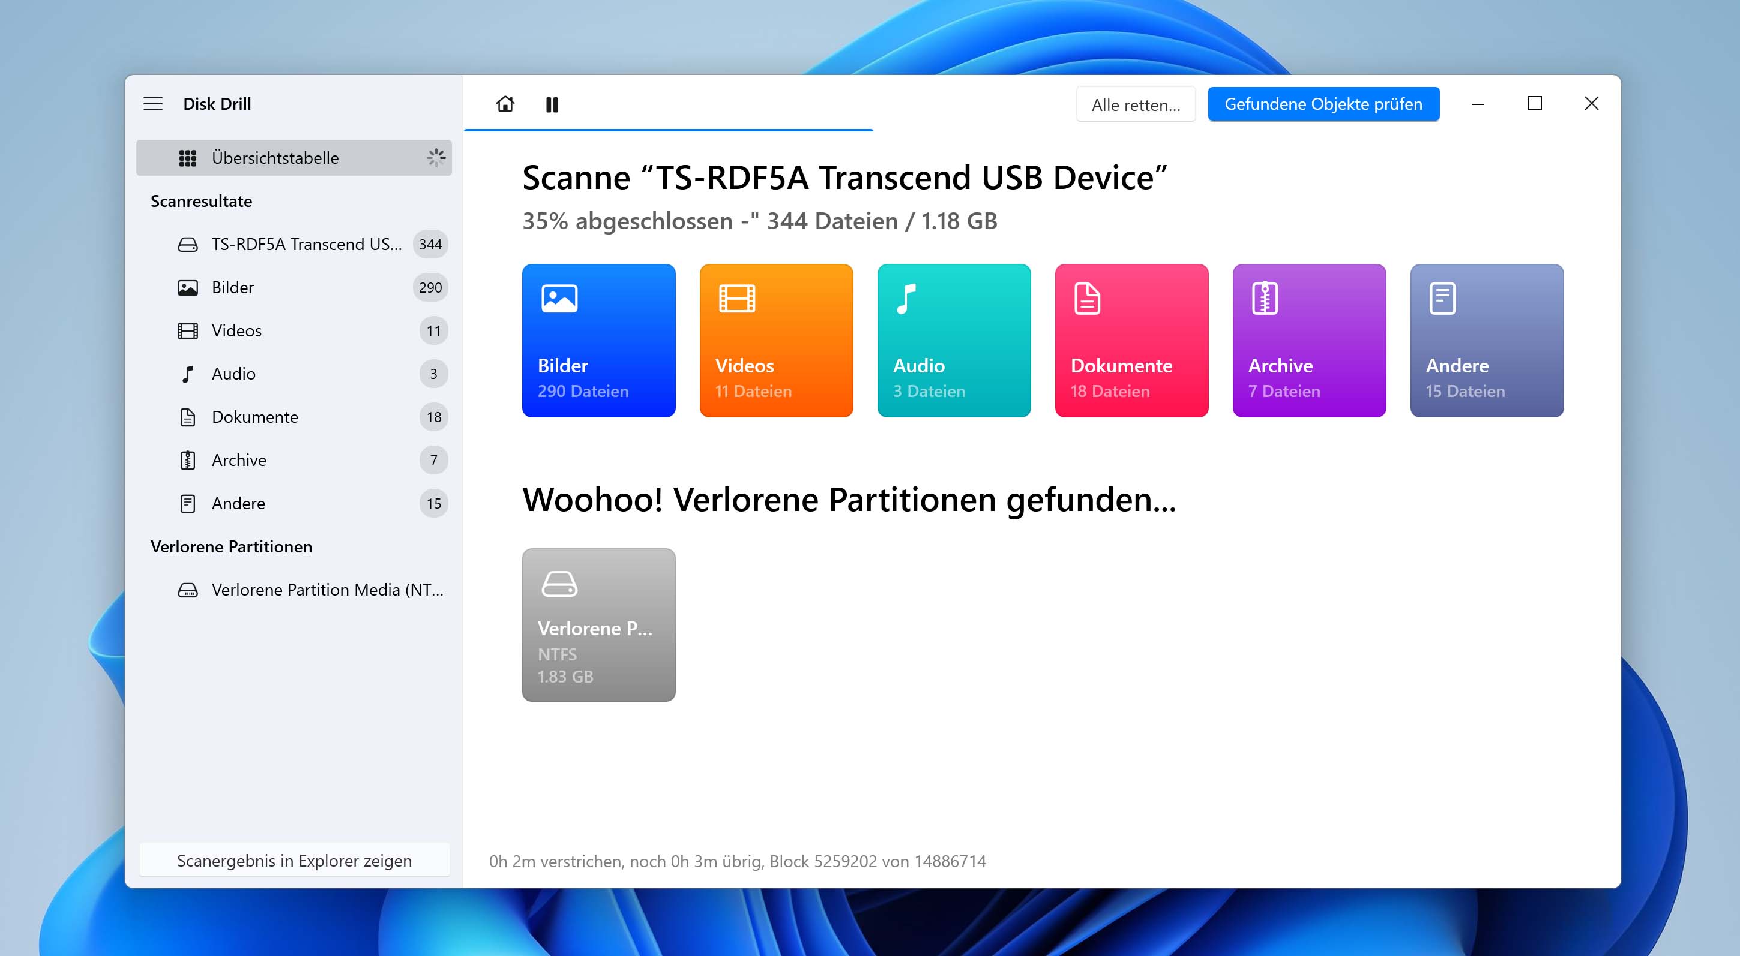Select the Verlorene Partition NTFS tile
Viewport: 1740px width, 956px height.
click(598, 624)
